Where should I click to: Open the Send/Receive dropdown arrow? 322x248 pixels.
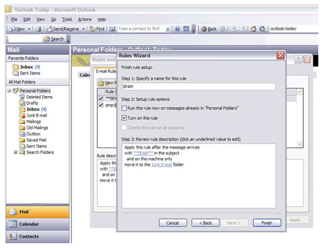pos(83,29)
